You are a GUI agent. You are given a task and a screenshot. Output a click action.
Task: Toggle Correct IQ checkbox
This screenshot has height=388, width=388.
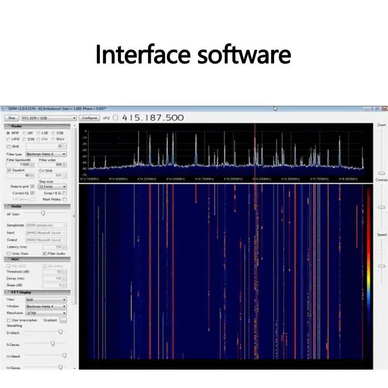coord(32,193)
